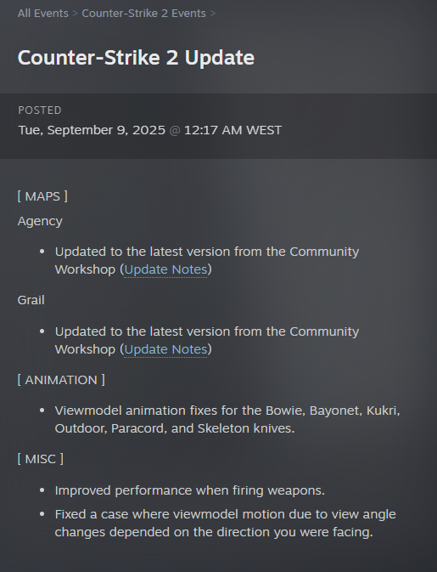
Task: Click the 12:17 AM WEST time text
Action: [233, 130]
